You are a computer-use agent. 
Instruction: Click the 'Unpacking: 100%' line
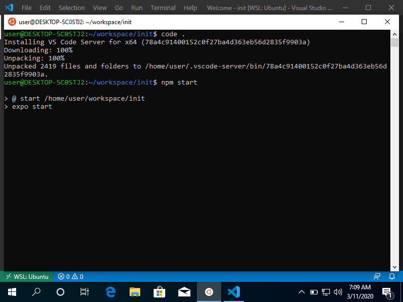point(34,58)
